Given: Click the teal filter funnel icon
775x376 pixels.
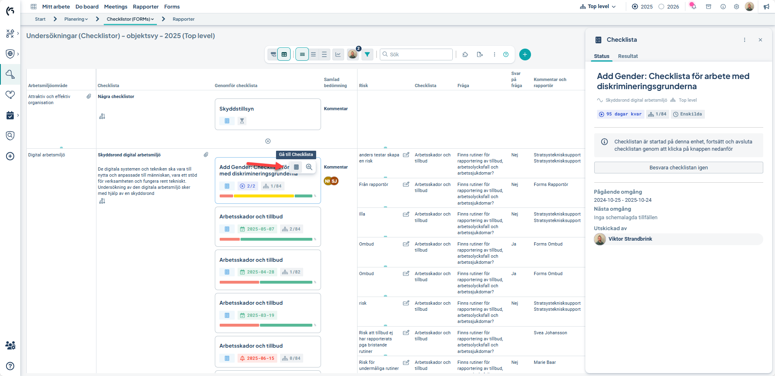Looking at the screenshot, I should click(x=367, y=54).
